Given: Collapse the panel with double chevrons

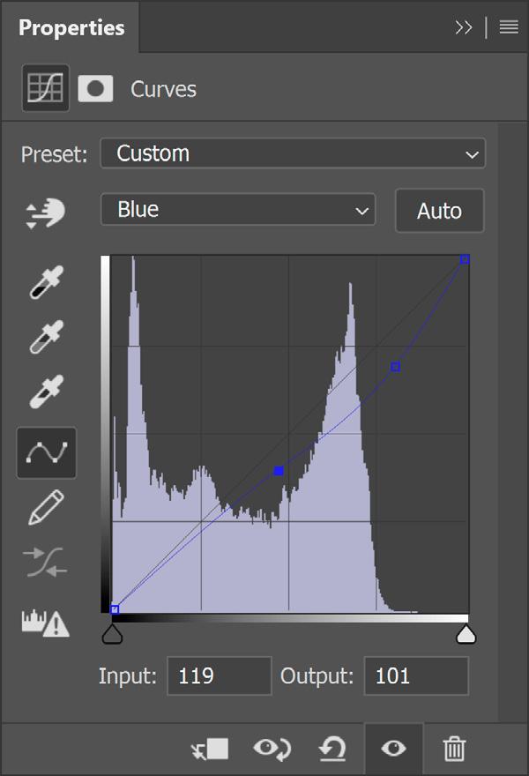Looking at the screenshot, I should click(x=464, y=27).
